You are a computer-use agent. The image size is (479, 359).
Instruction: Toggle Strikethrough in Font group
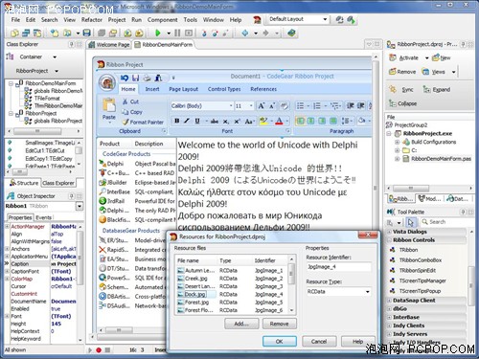(x=215, y=121)
